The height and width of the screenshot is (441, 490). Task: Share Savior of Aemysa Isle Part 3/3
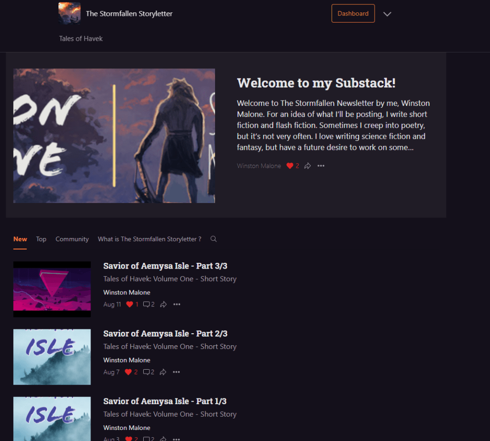click(163, 304)
